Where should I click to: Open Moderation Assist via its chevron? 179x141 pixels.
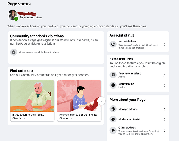(x=164, y=120)
